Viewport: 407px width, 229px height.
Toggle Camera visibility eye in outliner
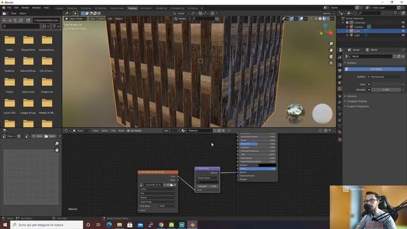[x=403, y=27]
